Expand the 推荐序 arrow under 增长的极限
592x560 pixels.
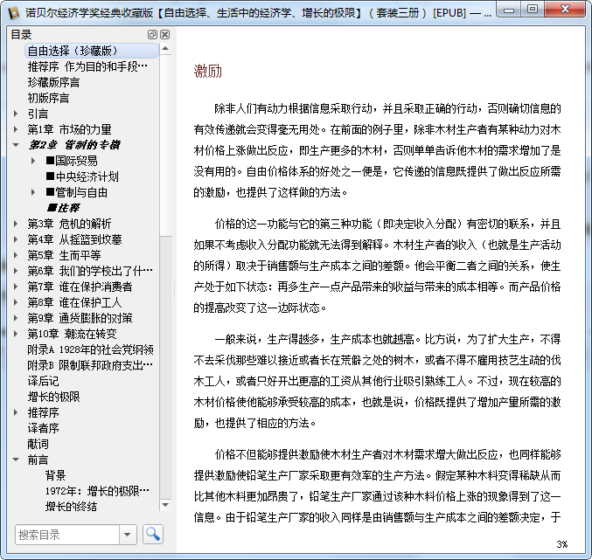point(16,412)
